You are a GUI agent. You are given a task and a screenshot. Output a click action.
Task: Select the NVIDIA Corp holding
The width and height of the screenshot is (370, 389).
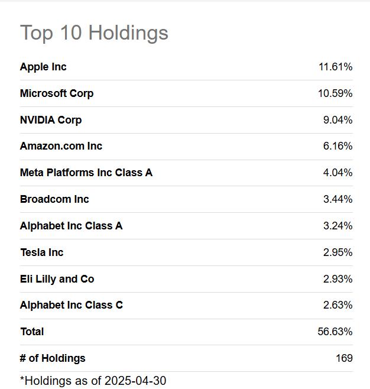point(51,120)
